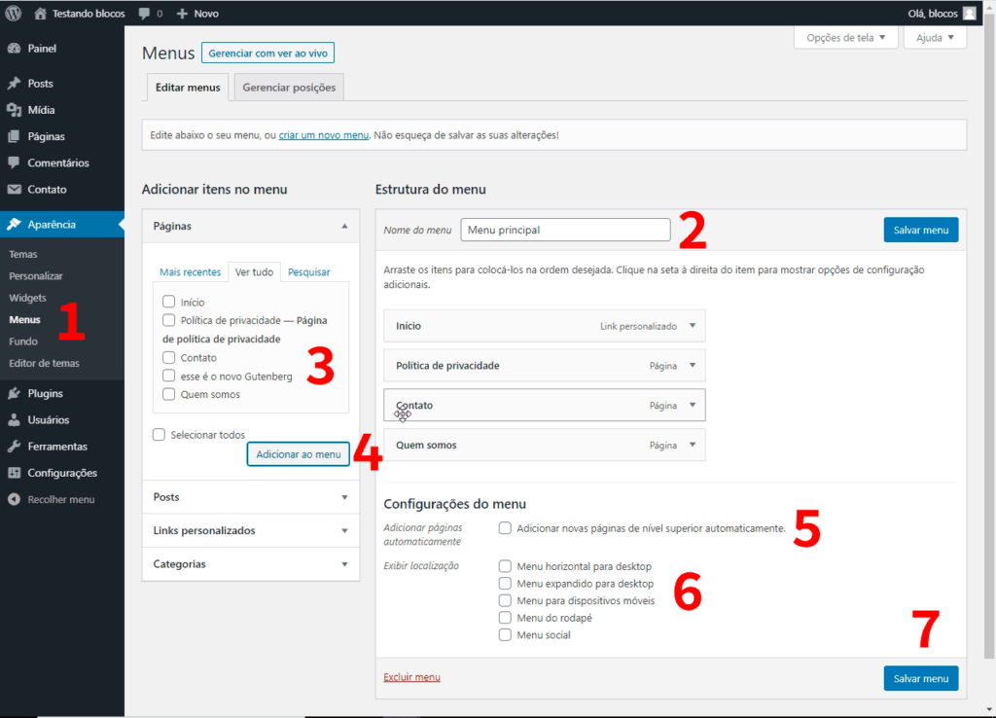
Task: Check the 'esse é o novo Gutenberg' checkbox
Action: [169, 376]
